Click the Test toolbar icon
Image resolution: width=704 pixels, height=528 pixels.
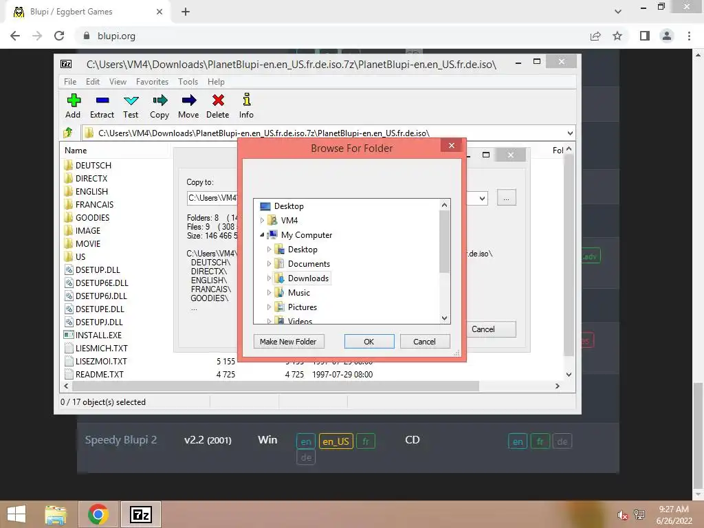[x=131, y=100]
